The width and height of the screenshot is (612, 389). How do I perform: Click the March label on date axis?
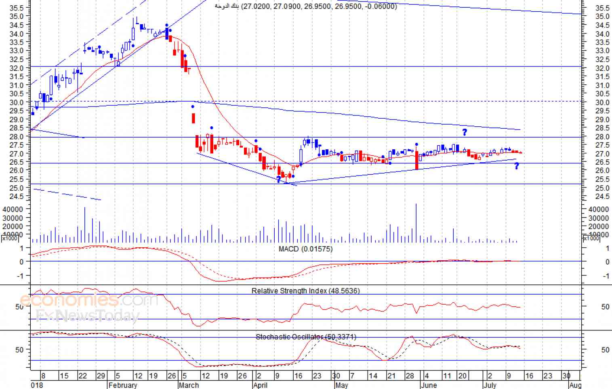pos(189,385)
